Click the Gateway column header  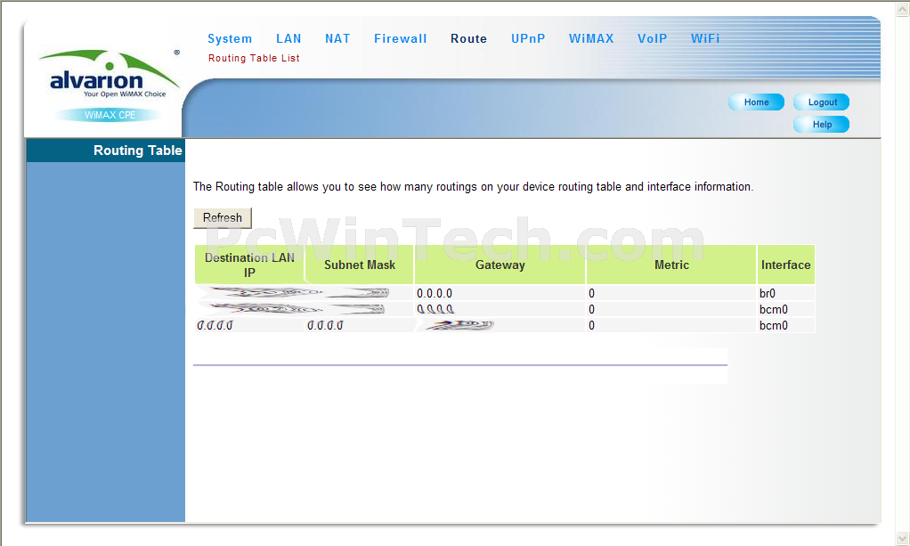pyautogui.click(x=500, y=265)
